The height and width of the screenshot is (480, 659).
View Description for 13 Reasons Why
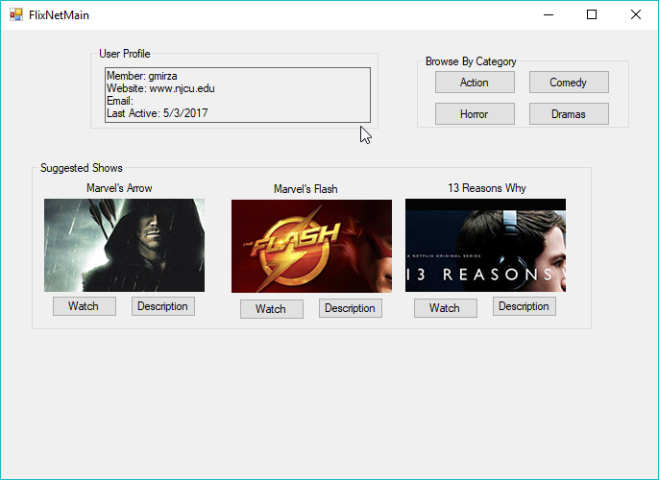pos(524,307)
